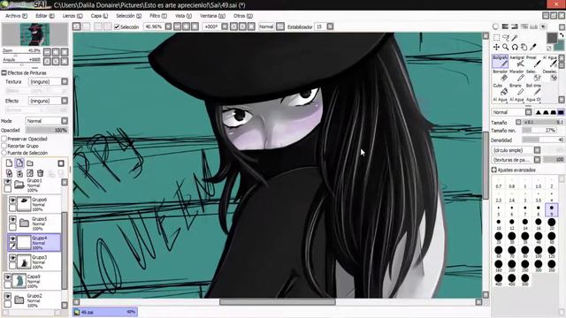Open the Efecto dropdown
The height and width of the screenshot is (318, 566).
pos(48,101)
